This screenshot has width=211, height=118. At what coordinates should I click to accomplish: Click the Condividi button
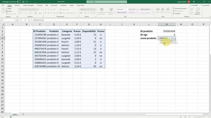pyautogui.click(x=194, y=5)
